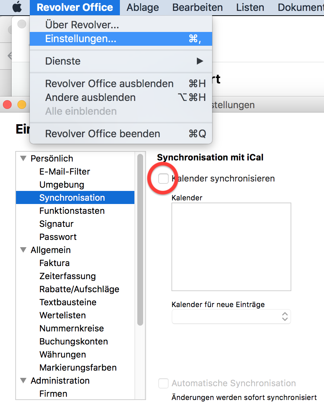Open the Bearbeiten menu
The image size is (324, 408).
coord(197,7)
